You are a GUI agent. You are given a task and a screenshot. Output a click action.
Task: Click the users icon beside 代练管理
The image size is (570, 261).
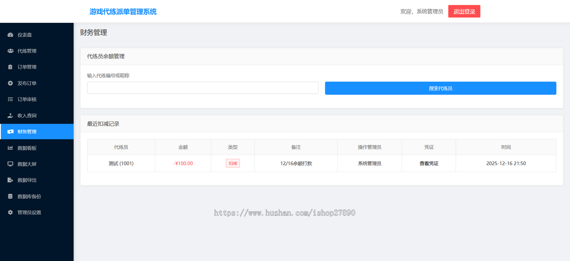[x=10, y=51]
